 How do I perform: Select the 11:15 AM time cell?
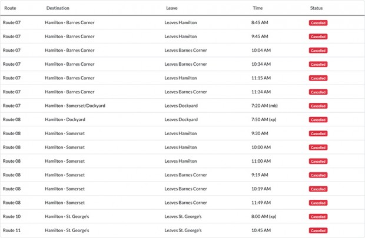click(261, 78)
